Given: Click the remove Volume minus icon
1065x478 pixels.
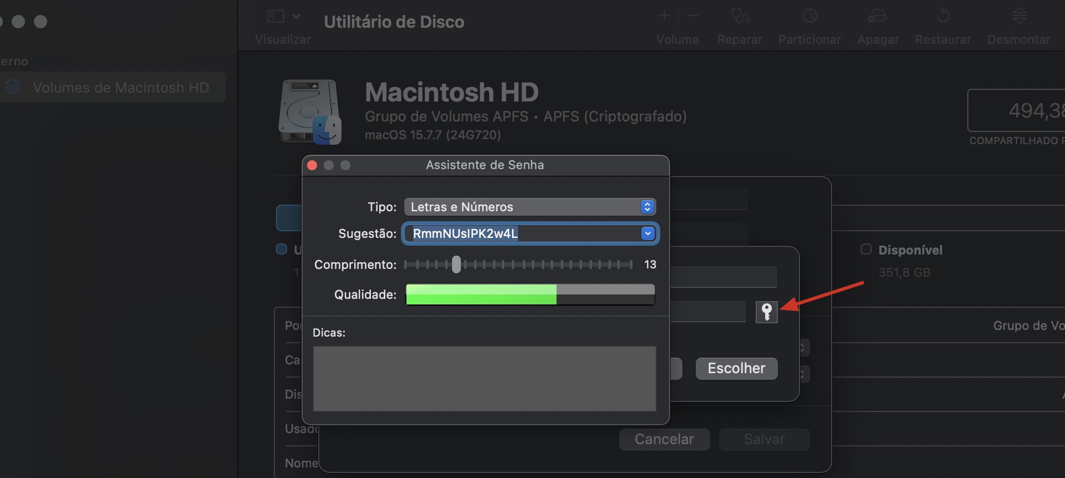Looking at the screenshot, I should (x=691, y=16).
